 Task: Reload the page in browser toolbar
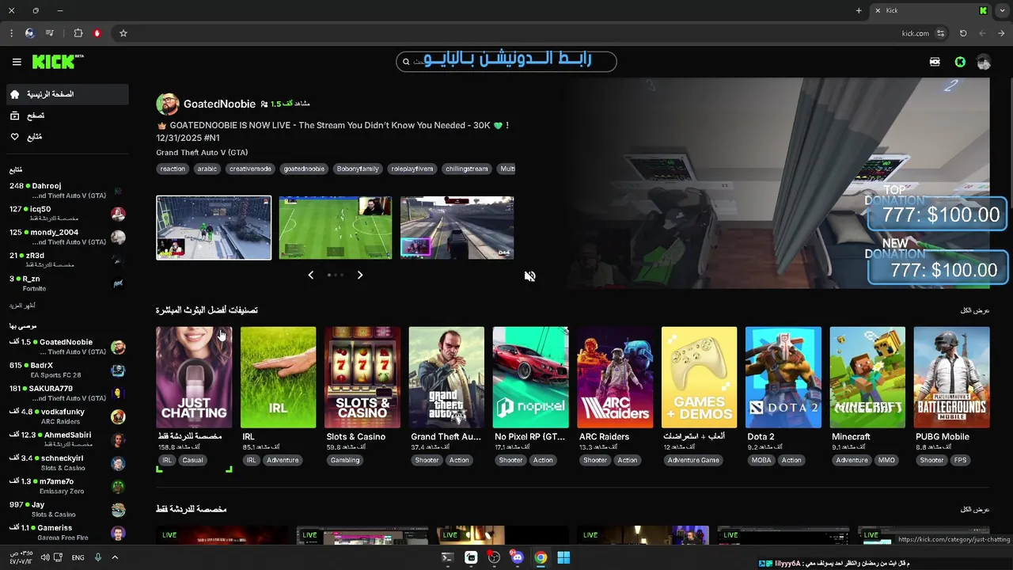click(963, 33)
